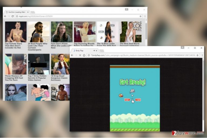Open a new tab in the mgid.com window
Screen dimensions: 207x138
tap(33, 12)
